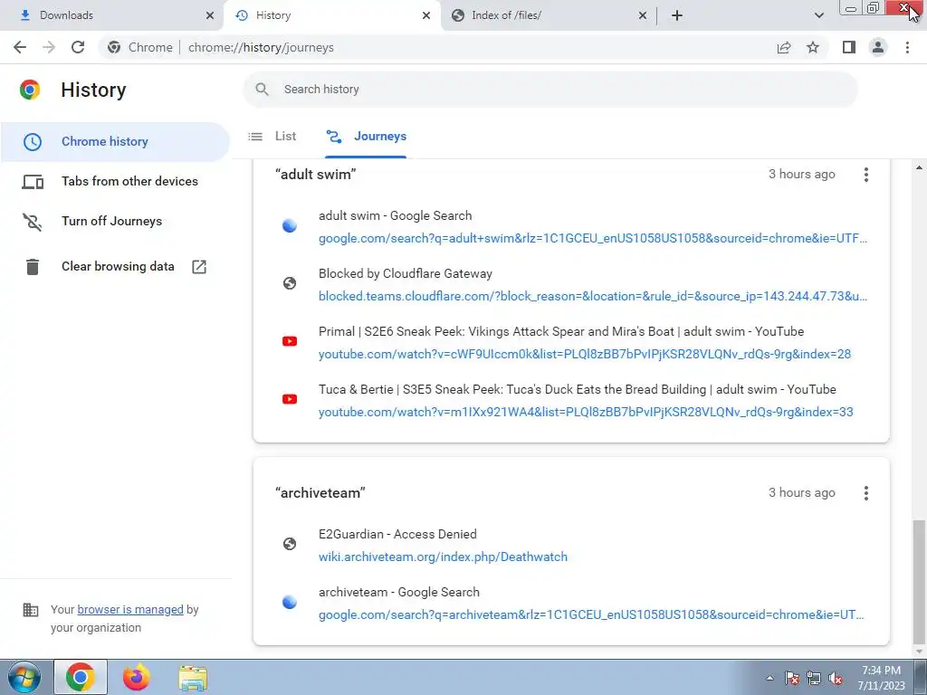Expand the tab search chevron

818,15
